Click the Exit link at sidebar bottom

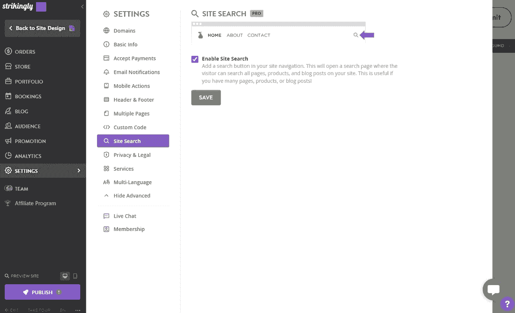[12, 310]
